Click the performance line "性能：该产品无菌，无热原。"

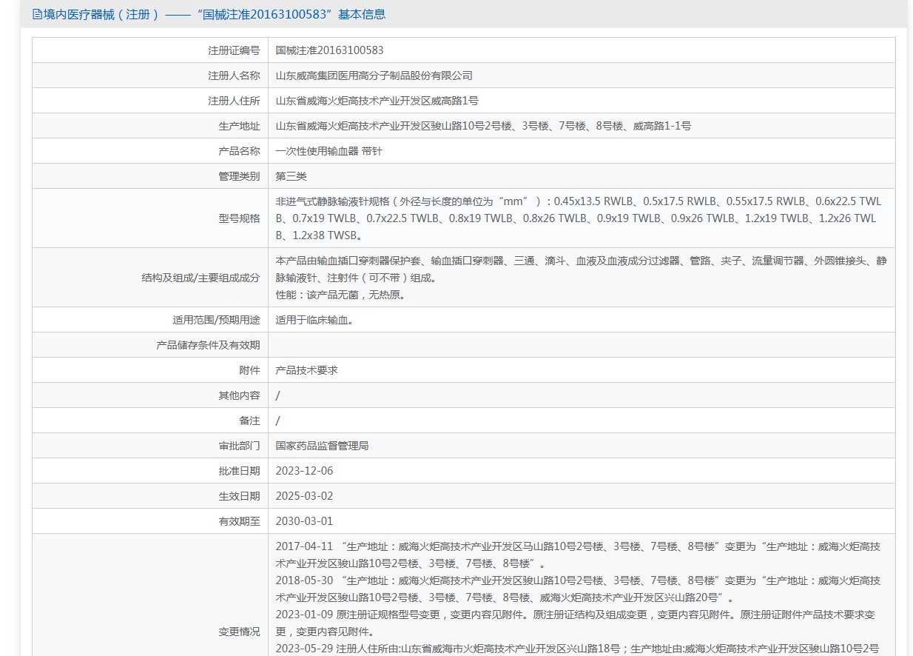tap(340, 295)
